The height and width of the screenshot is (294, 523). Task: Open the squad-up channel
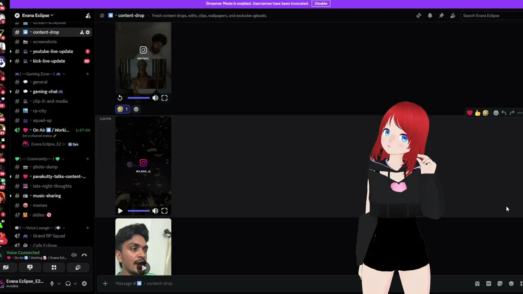42,120
